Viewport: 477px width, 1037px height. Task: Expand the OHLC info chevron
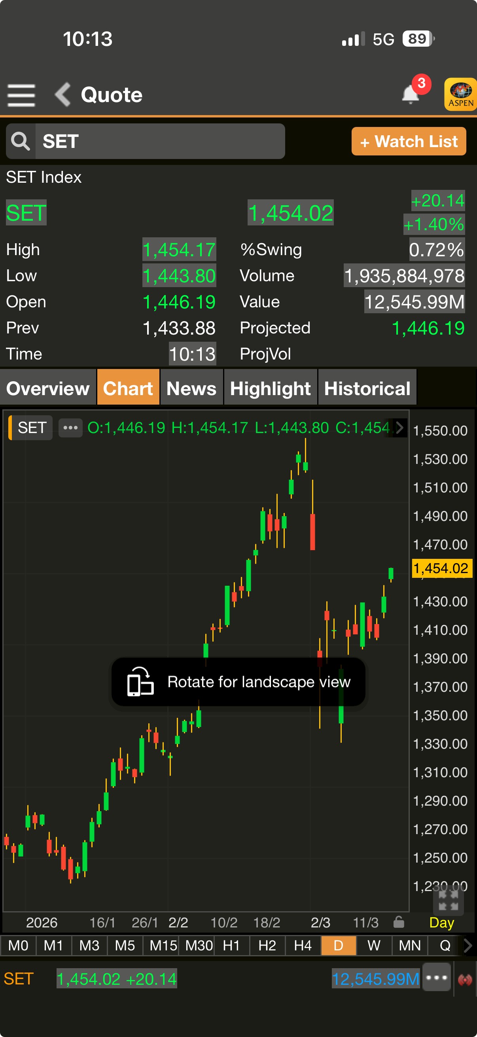pos(399,428)
